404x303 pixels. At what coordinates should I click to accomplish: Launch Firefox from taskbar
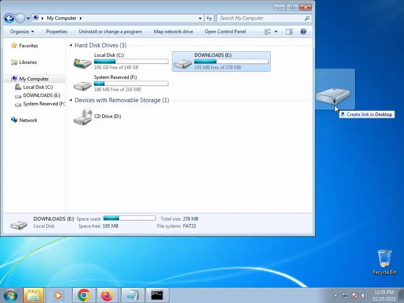coord(107,295)
